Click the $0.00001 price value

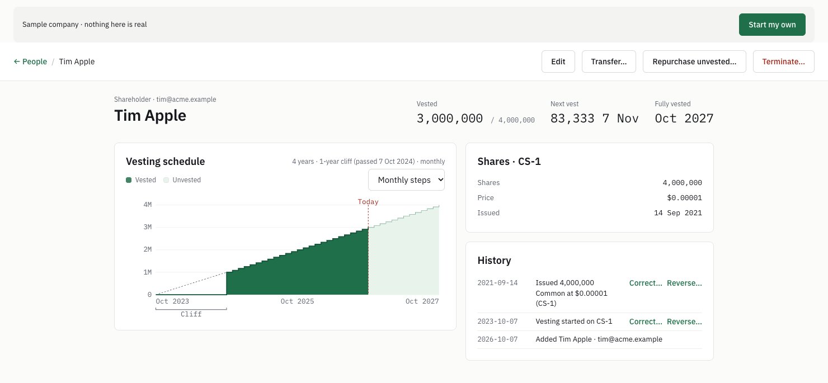click(684, 198)
